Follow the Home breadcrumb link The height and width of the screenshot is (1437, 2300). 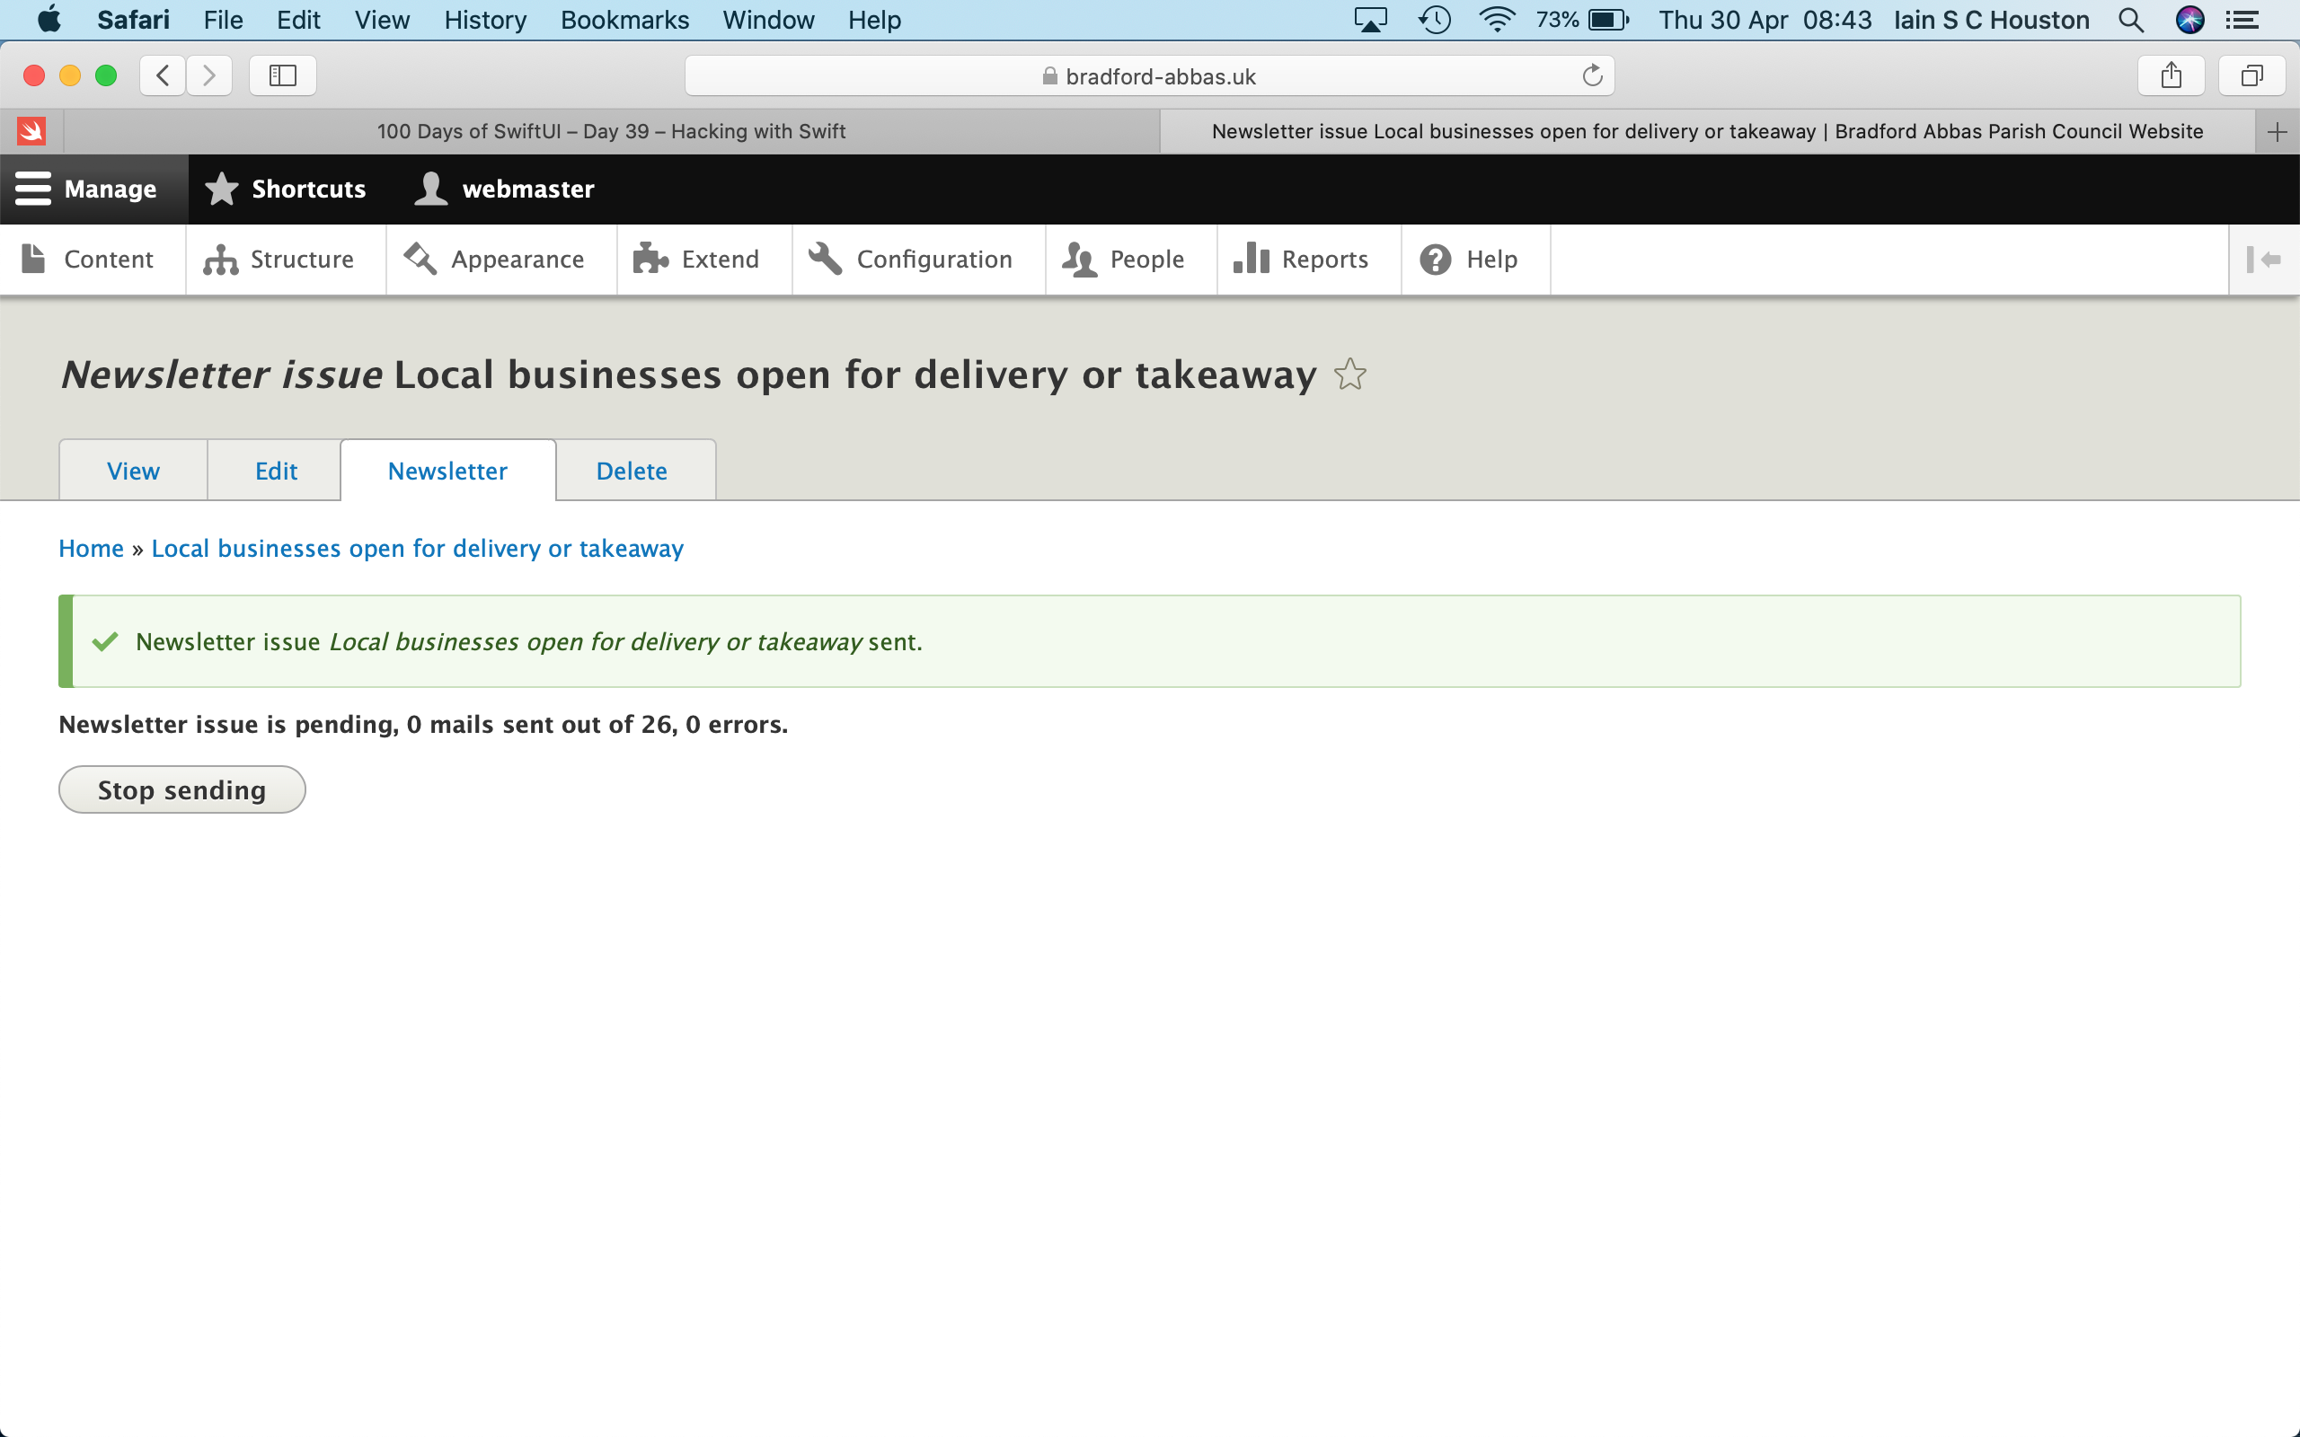pos(90,548)
